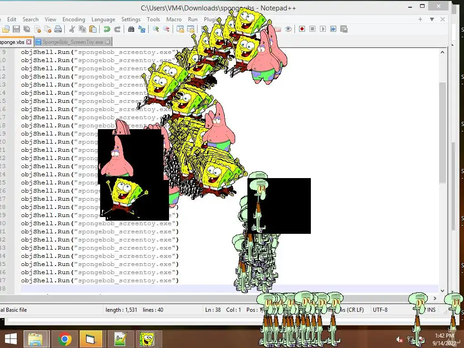This screenshot has height=348, width=464.
Task: Cut selection with the scissors icon
Action: click(72, 29)
